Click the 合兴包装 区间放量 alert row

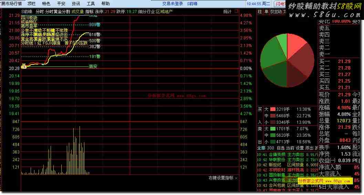click(x=287, y=185)
